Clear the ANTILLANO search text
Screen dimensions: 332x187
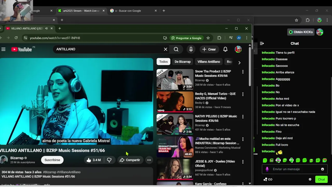coord(165,49)
